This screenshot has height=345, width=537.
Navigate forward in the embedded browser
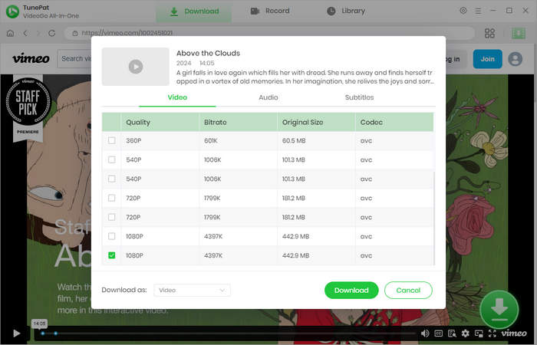pos(38,33)
